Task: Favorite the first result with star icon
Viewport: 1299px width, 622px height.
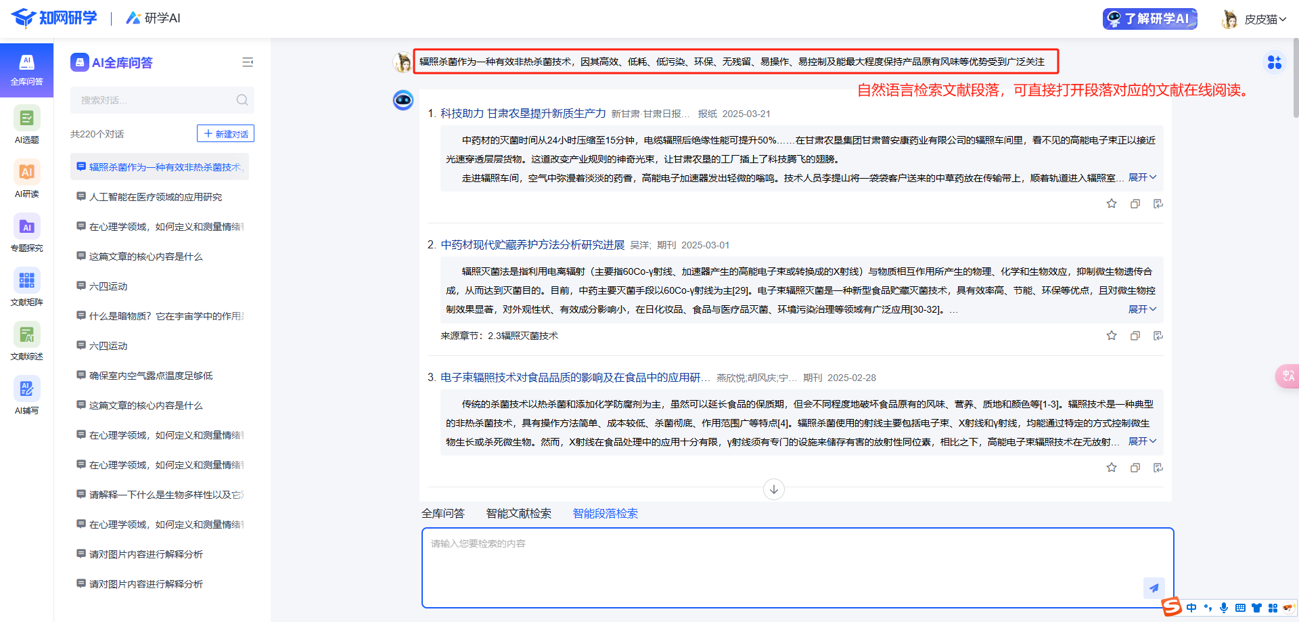Action: tap(1111, 204)
